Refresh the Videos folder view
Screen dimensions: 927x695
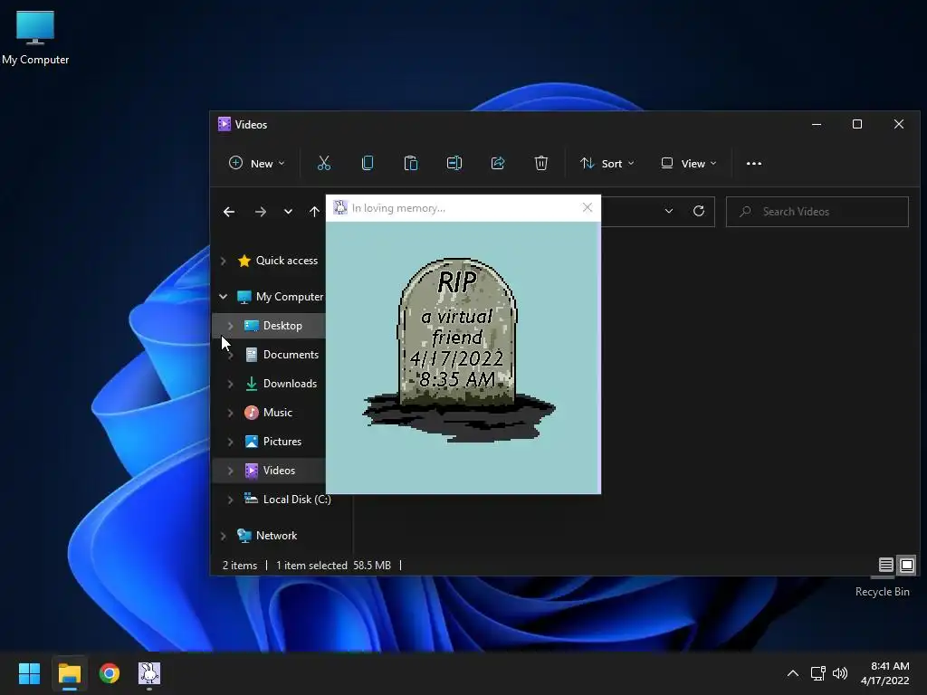(x=699, y=211)
